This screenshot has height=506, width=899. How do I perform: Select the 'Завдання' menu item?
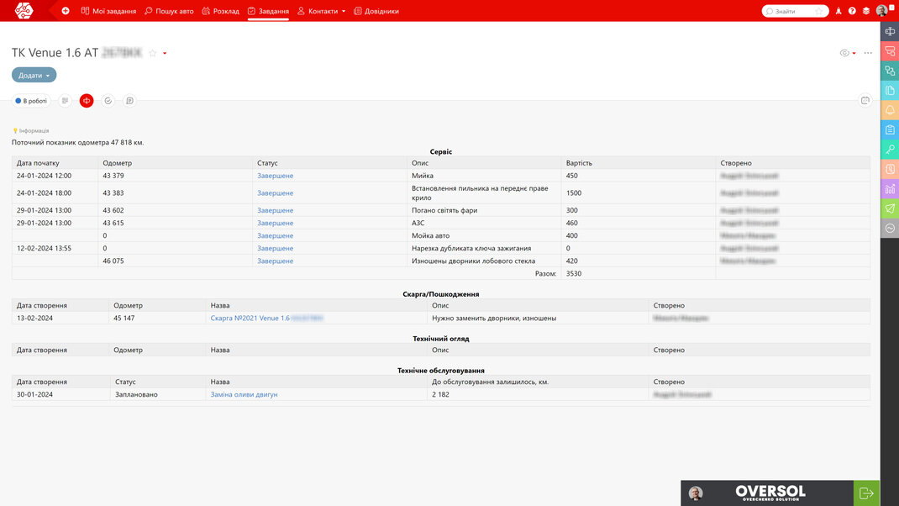pos(268,11)
